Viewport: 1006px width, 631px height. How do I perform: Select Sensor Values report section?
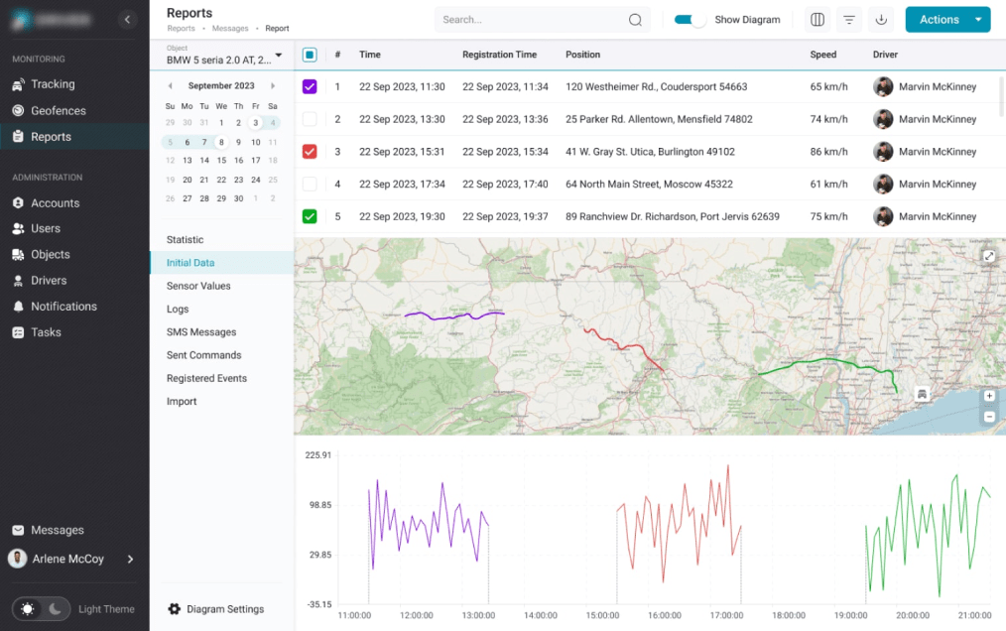pos(198,286)
